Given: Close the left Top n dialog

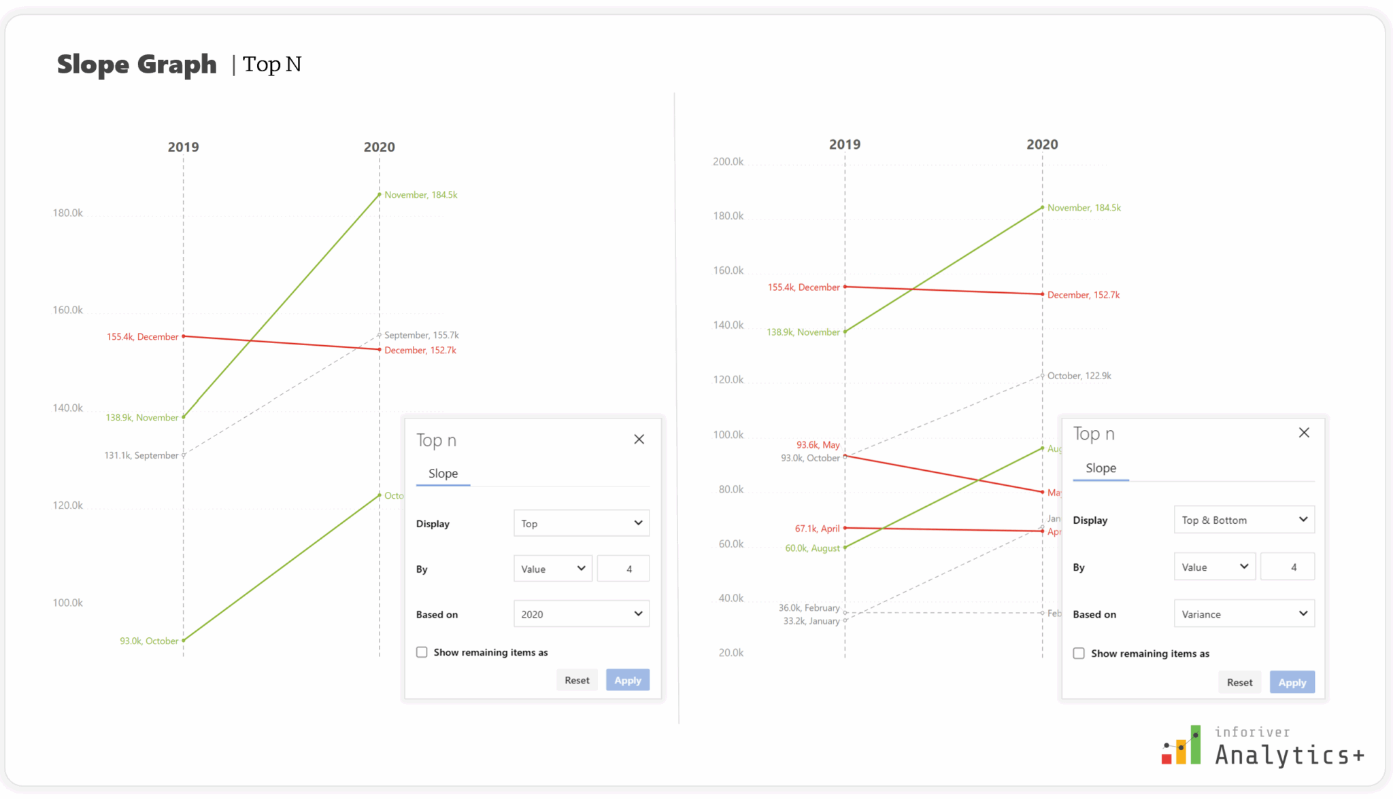Looking at the screenshot, I should [639, 439].
